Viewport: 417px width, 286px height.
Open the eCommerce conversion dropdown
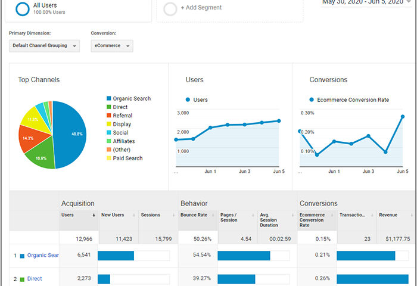pyautogui.click(x=112, y=46)
